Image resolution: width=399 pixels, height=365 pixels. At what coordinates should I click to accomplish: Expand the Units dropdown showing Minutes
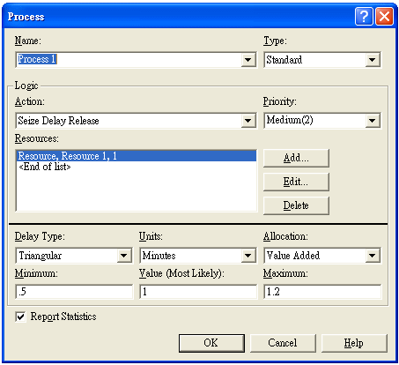click(x=248, y=256)
